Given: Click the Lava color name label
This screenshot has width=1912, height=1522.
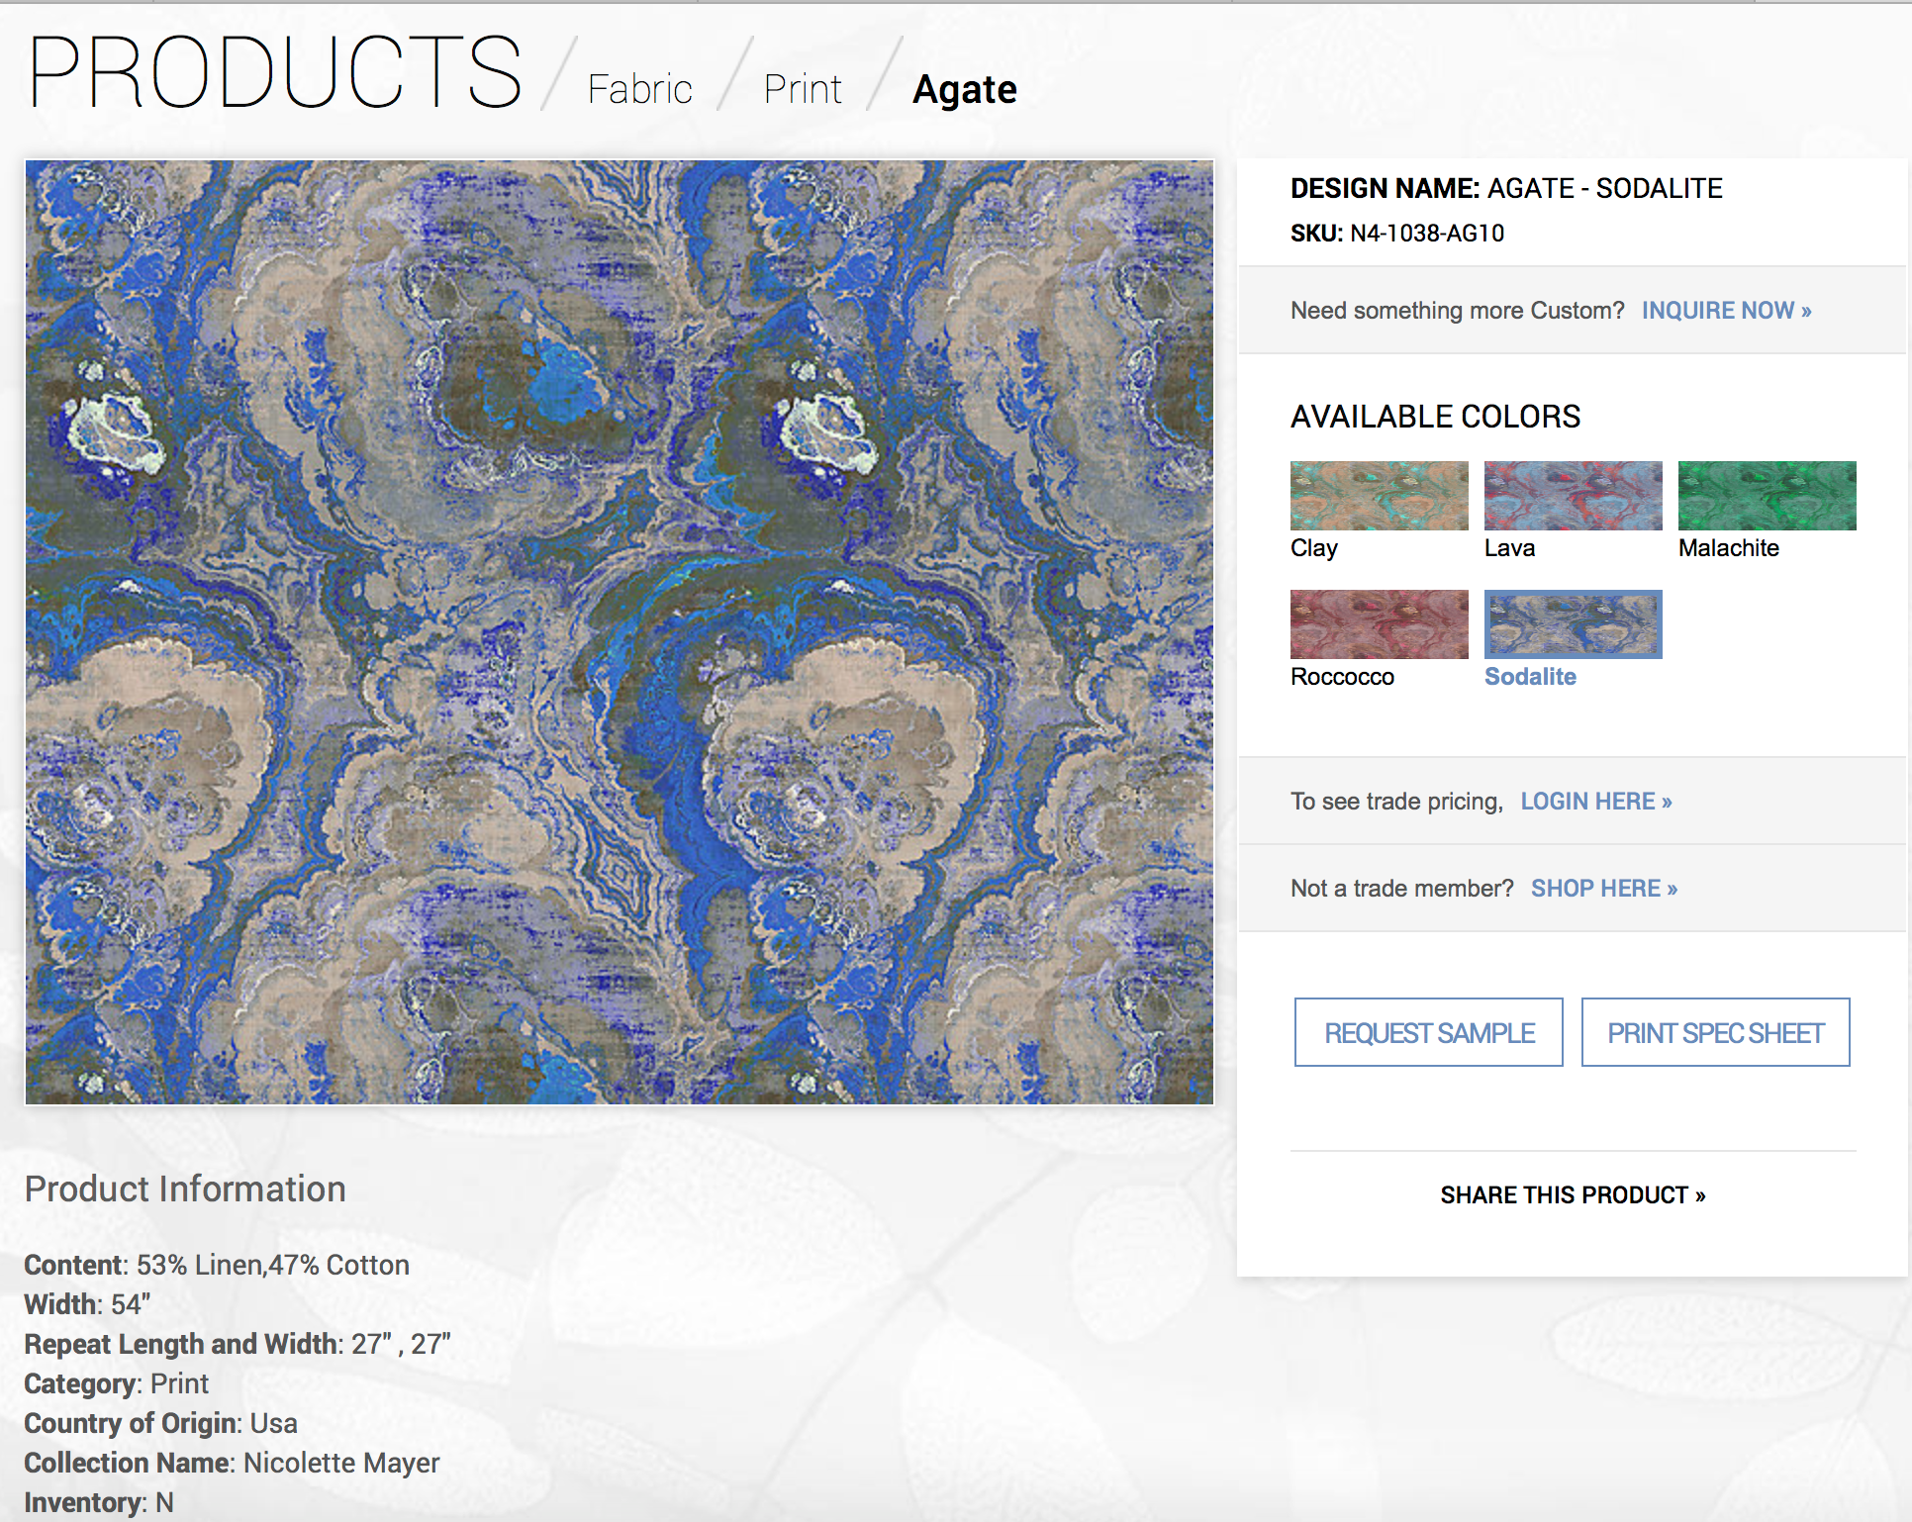Looking at the screenshot, I should [x=1509, y=548].
